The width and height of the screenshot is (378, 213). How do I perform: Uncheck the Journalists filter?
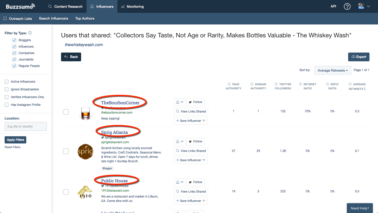[14, 59]
